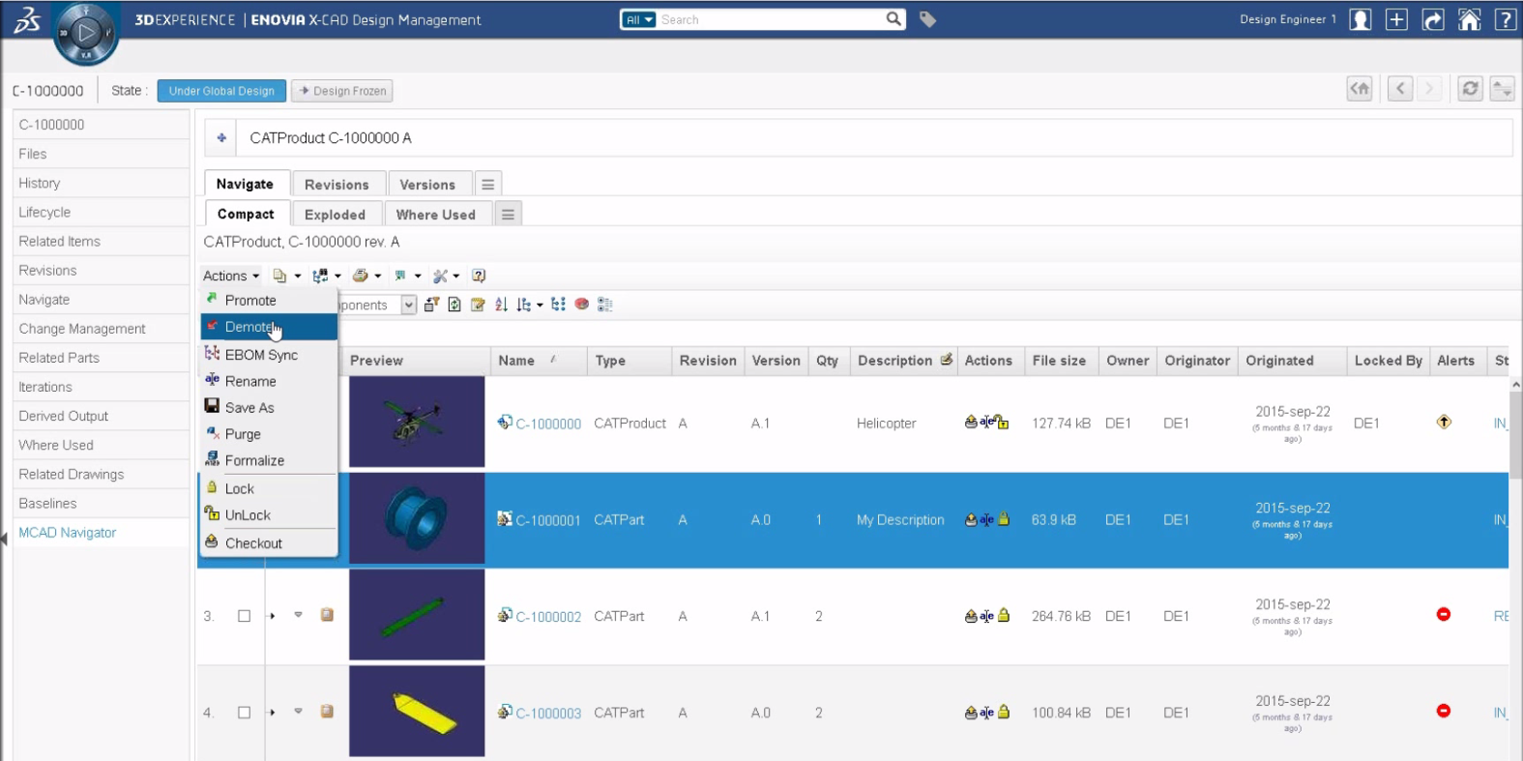This screenshot has width=1523, height=761.
Task: Click the toolbar help question-mark icon
Action: (x=479, y=276)
